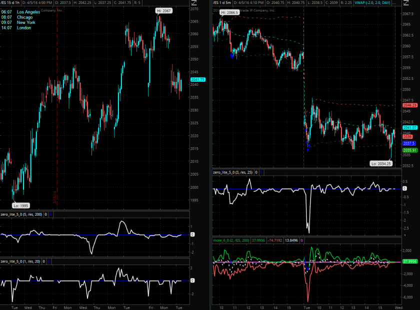The height and width of the screenshot is (310, 420).
Task: Click the Hi: 2067 price bubble
Action: pos(163,10)
